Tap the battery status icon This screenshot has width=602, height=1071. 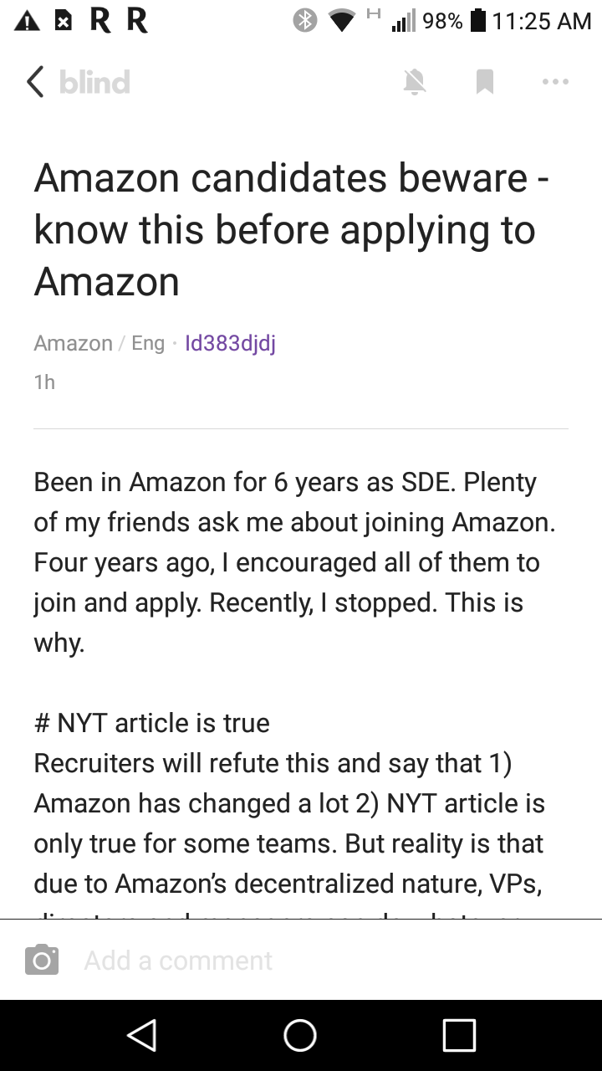477,21
